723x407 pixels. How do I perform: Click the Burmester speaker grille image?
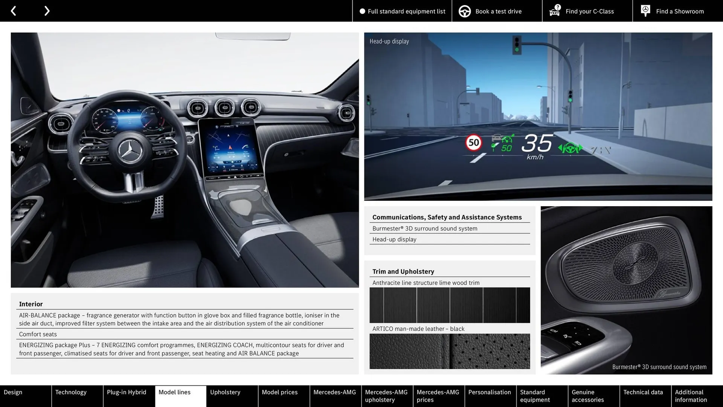coord(626,288)
